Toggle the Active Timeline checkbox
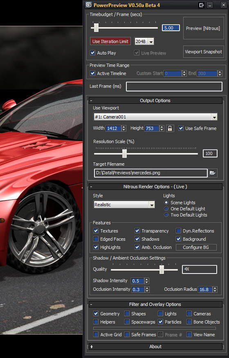This screenshot has height=358, width=229. click(93, 73)
